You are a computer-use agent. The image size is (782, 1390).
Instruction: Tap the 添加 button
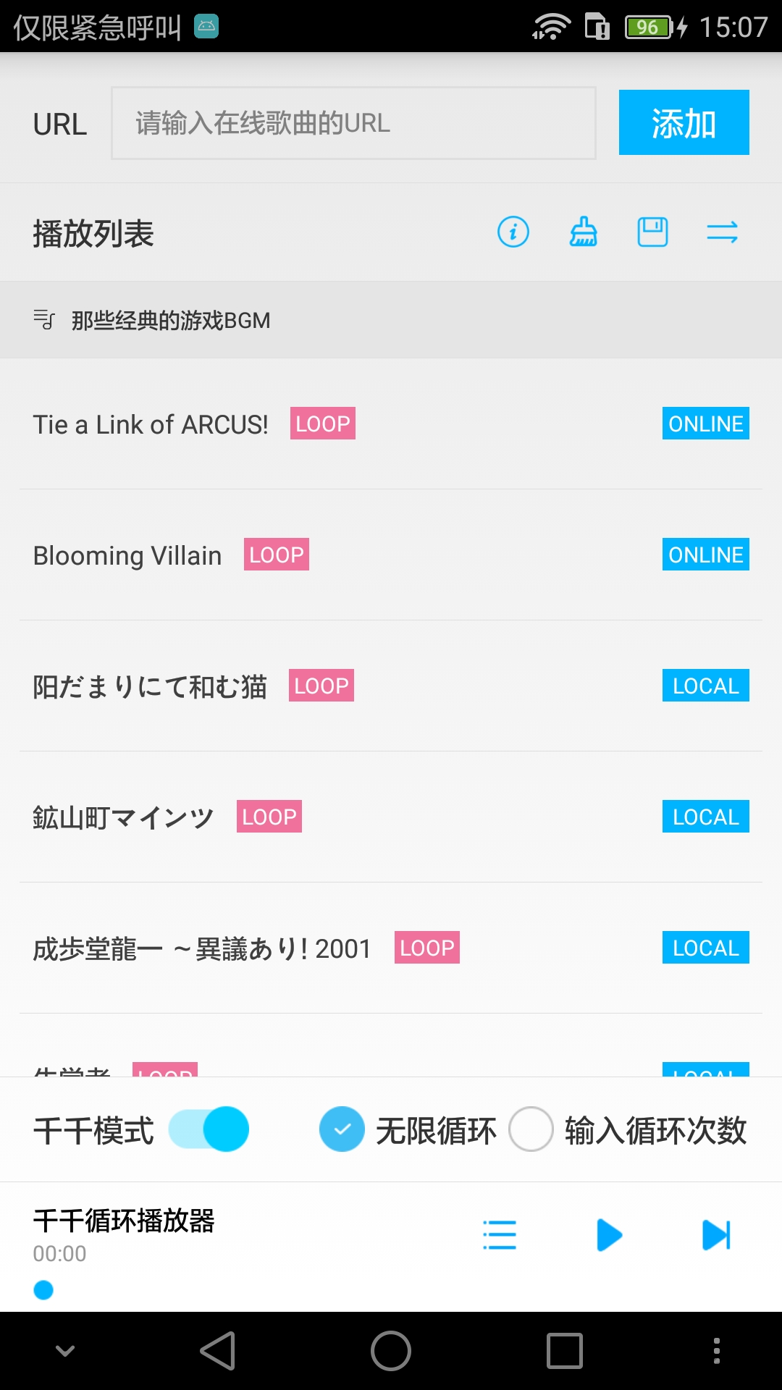(684, 122)
